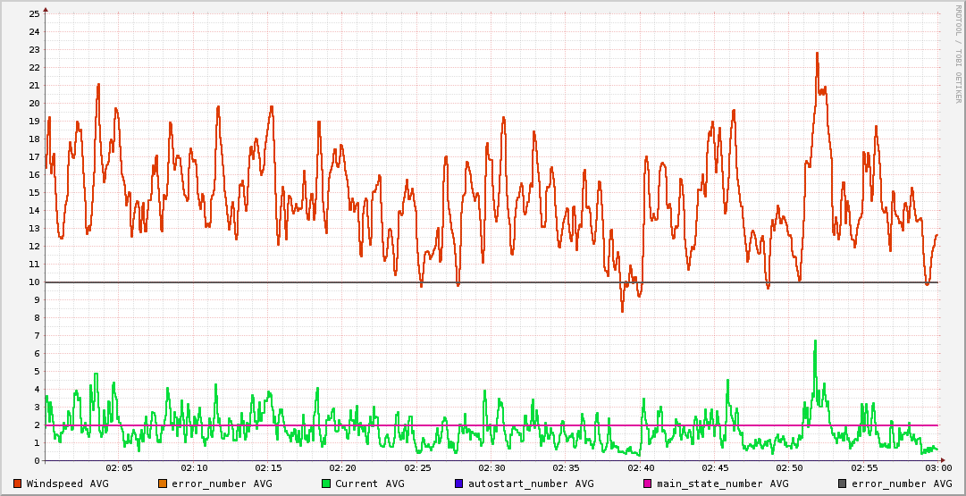This screenshot has height=496, width=966.
Task: Click the 03:00 time axis label
Action: [x=937, y=468]
